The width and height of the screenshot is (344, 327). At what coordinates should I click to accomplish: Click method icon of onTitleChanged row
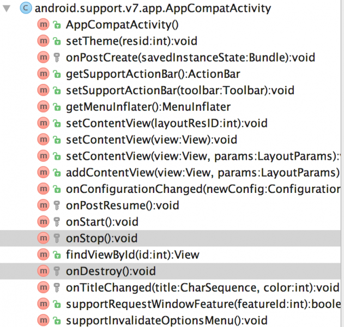pyautogui.click(x=43, y=288)
